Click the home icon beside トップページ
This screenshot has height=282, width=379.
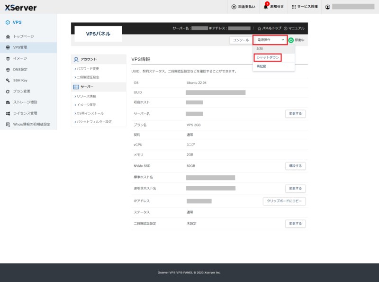8,36
